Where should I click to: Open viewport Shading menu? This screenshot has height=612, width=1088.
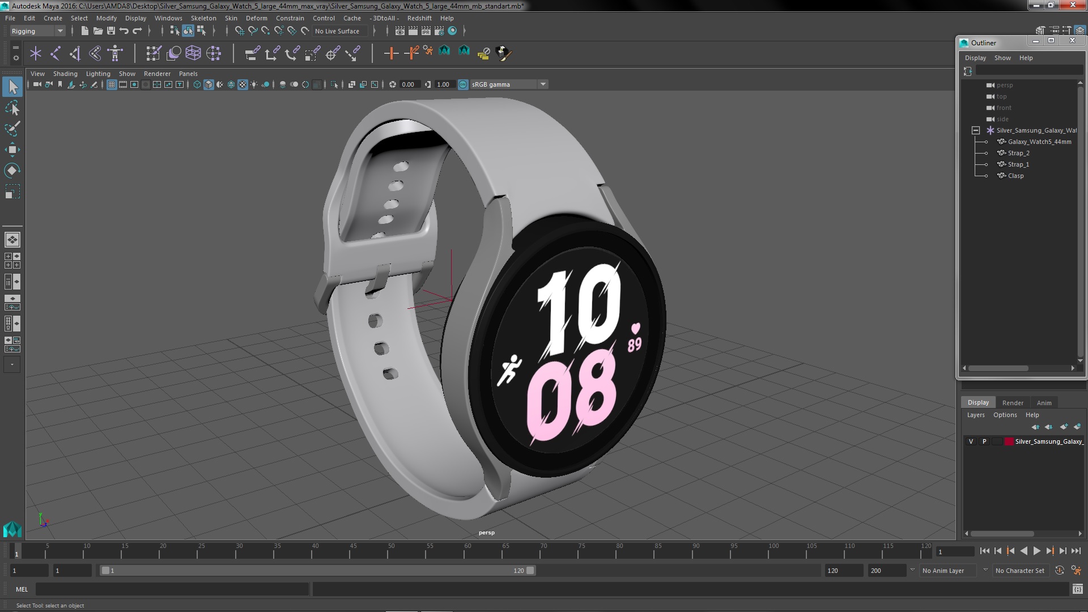click(65, 74)
